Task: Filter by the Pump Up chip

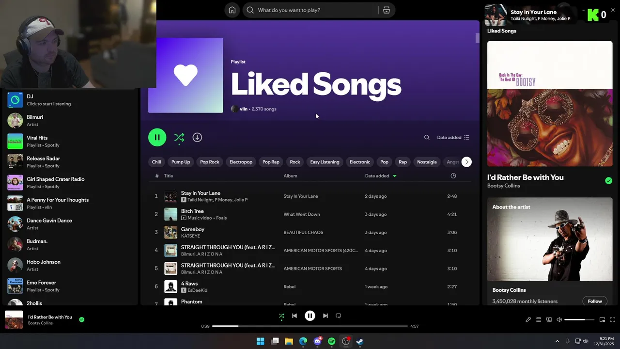Action: coord(181,162)
